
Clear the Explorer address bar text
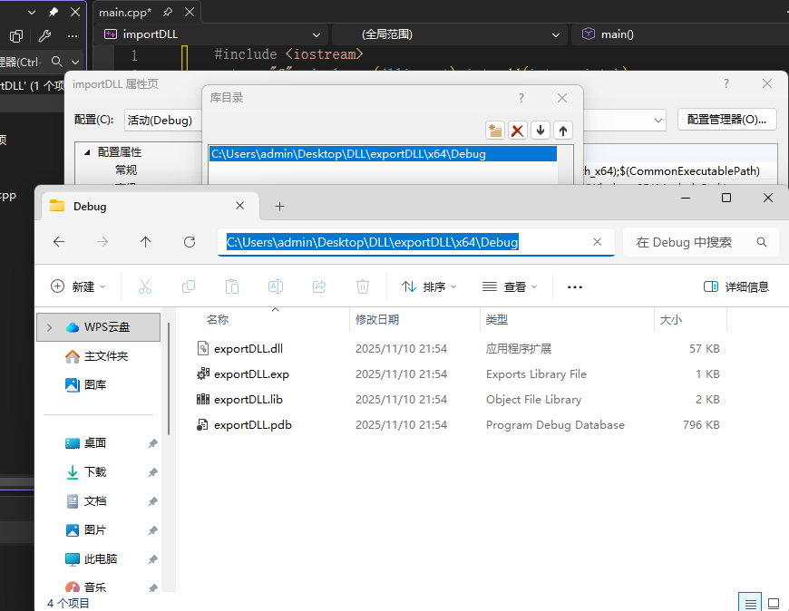598,242
